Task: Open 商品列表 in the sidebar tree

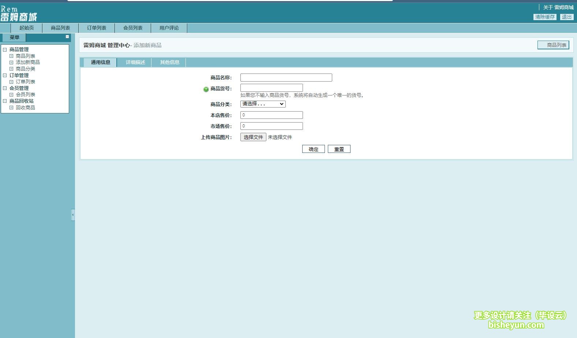Action: tap(26, 56)
